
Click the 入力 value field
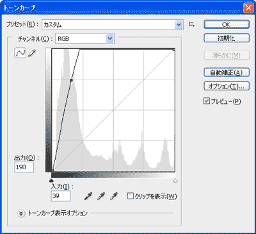(61, 196)
